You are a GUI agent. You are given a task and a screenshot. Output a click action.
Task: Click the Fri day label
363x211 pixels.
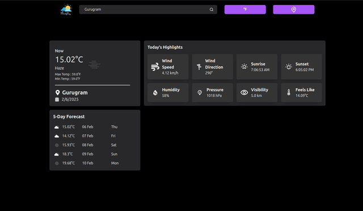(113, 136)
